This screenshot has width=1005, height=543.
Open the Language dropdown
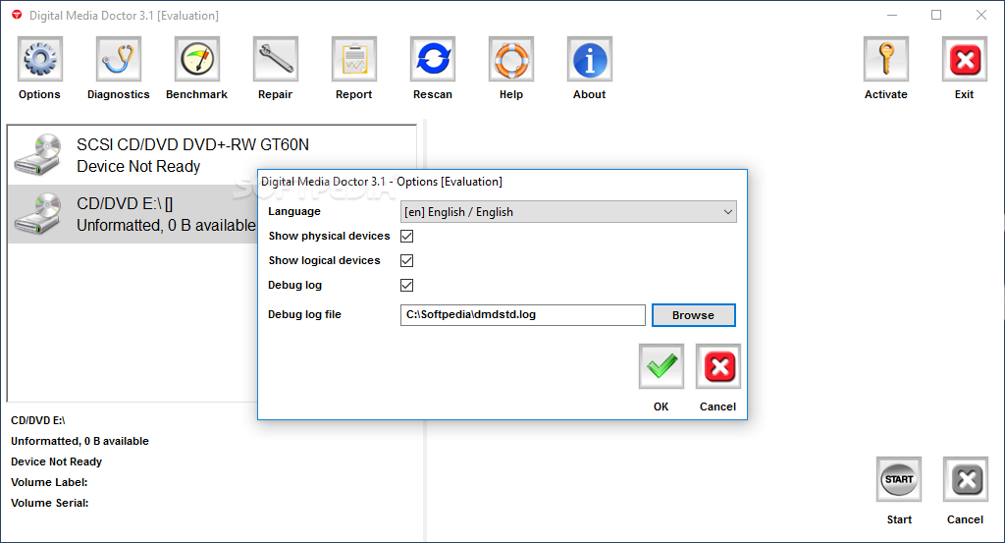568,211
